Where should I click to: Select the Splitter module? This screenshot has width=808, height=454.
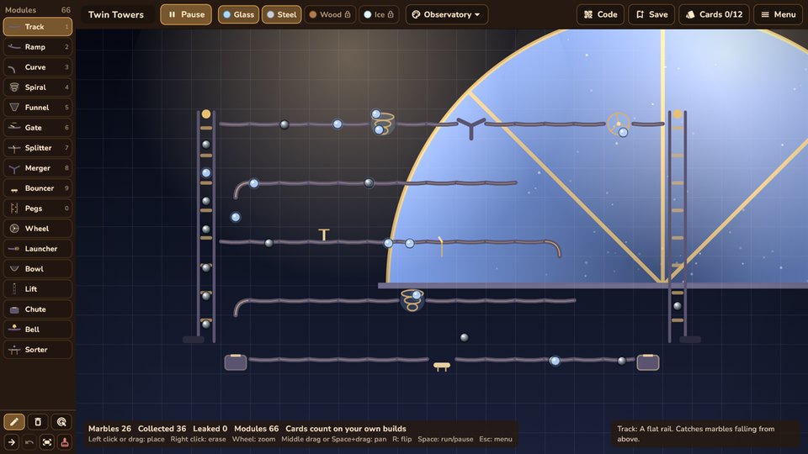click(38, 148)
